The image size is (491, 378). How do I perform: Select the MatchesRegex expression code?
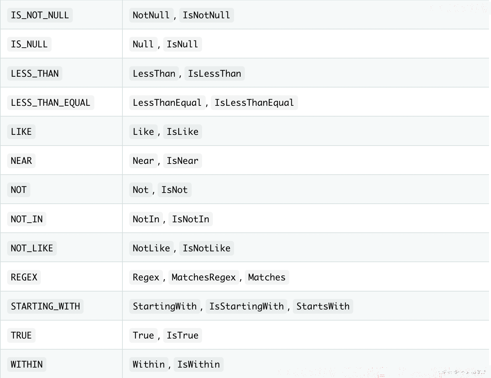204,277
